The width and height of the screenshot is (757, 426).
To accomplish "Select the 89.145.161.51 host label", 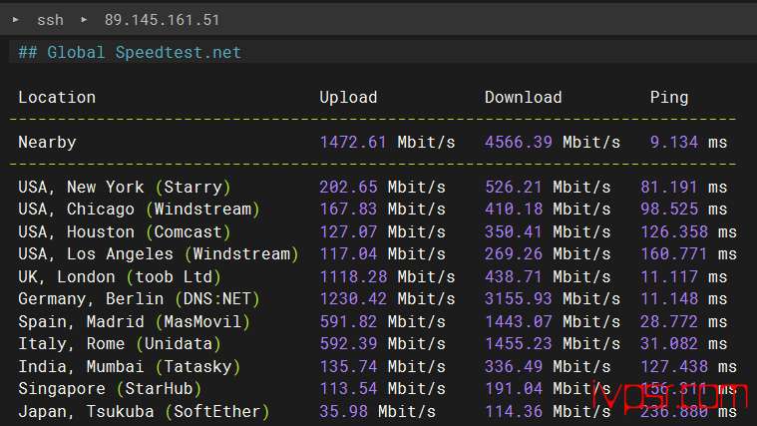I will tap(162, 20).
